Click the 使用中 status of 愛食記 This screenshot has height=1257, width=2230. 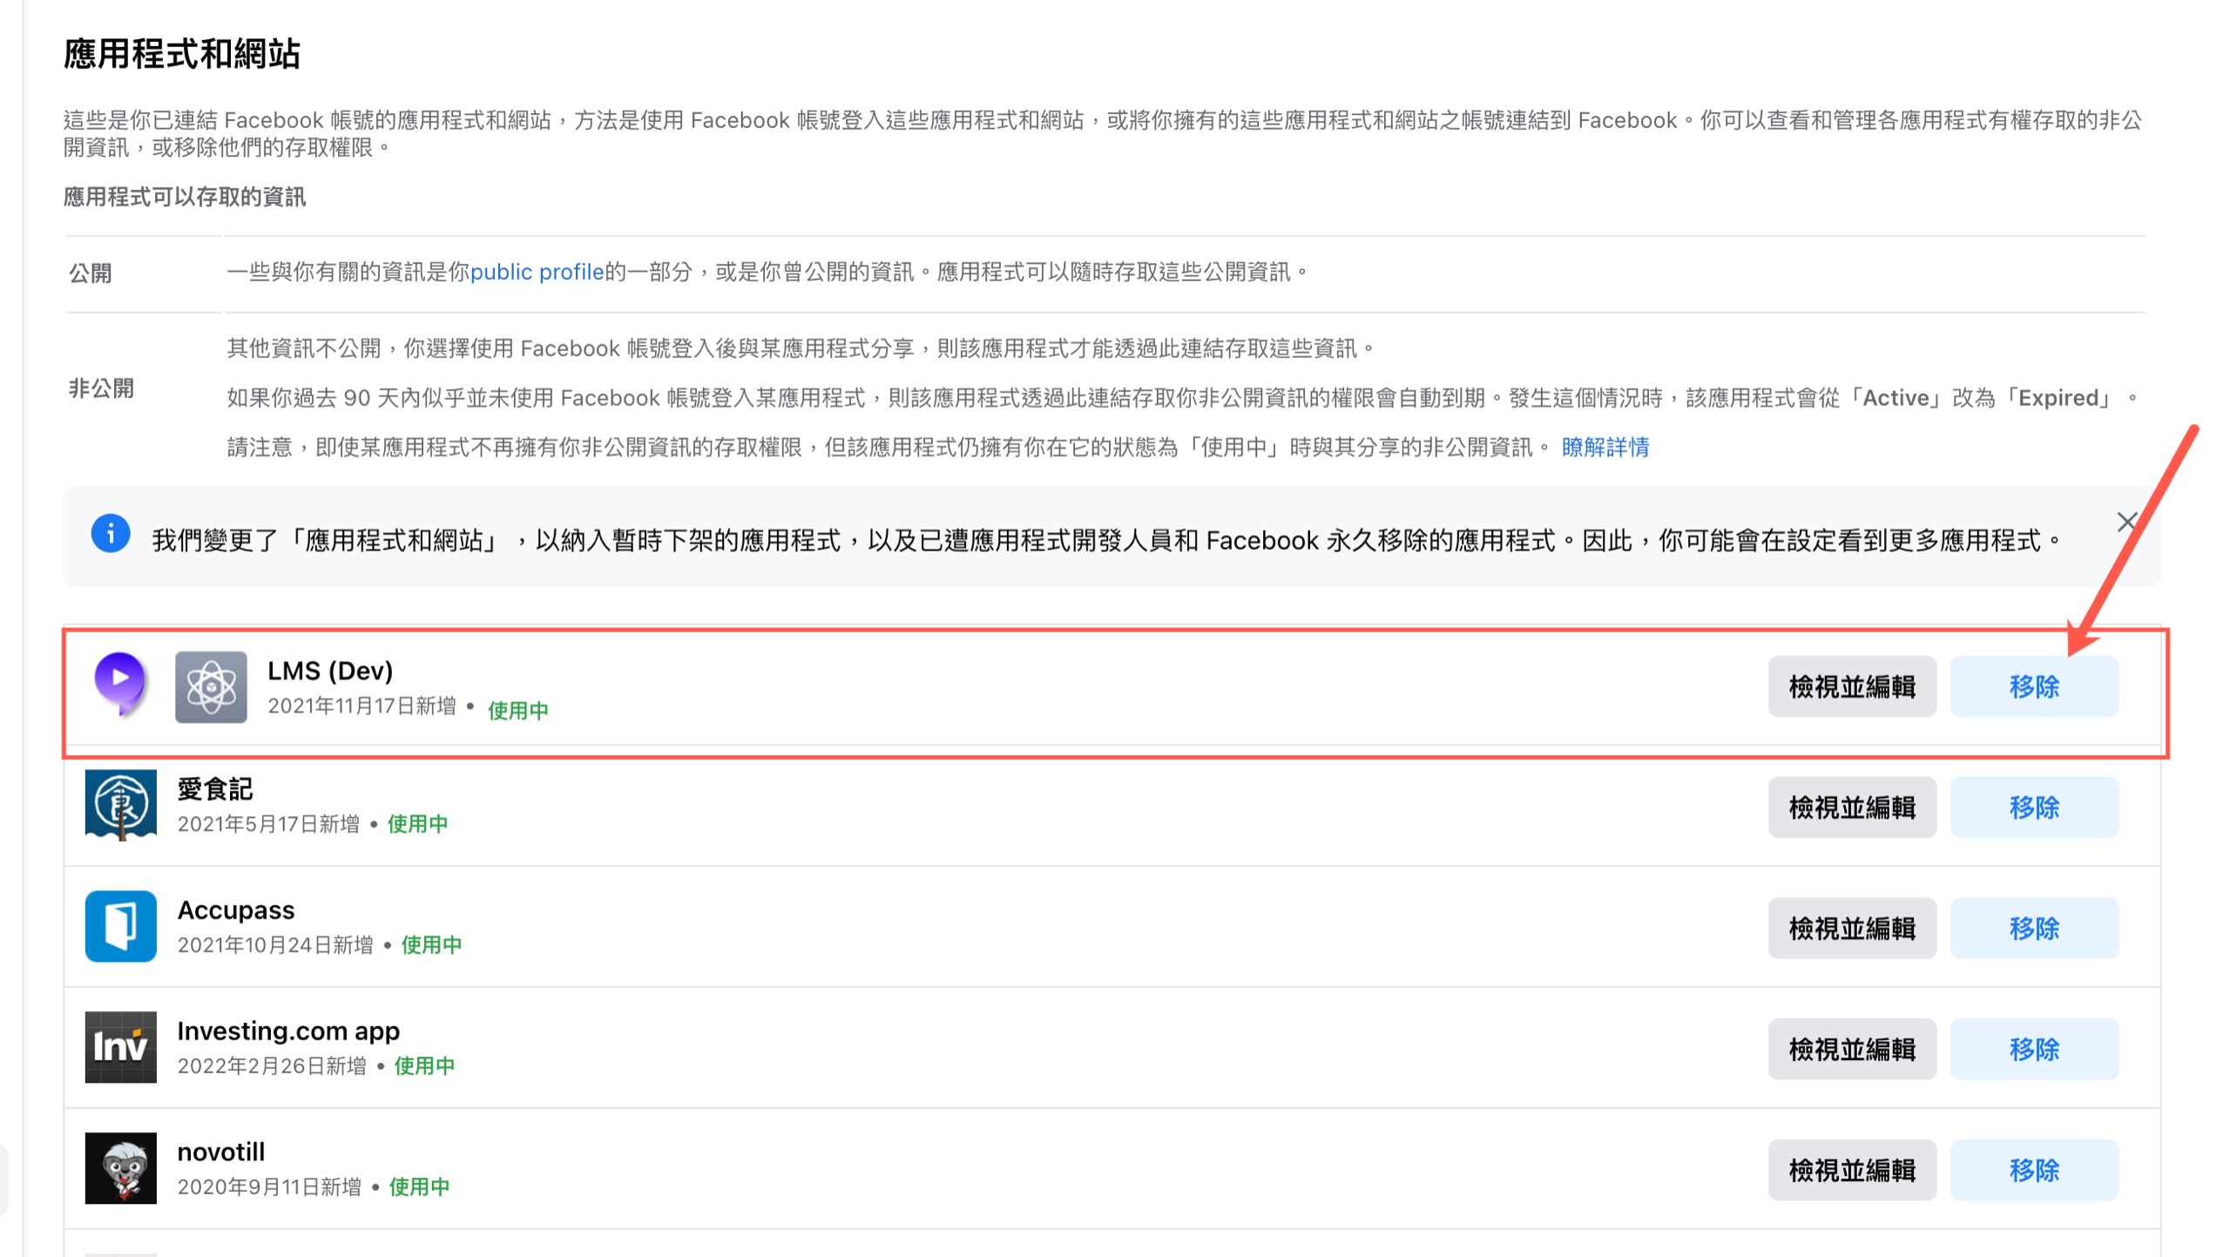point(418,824)
